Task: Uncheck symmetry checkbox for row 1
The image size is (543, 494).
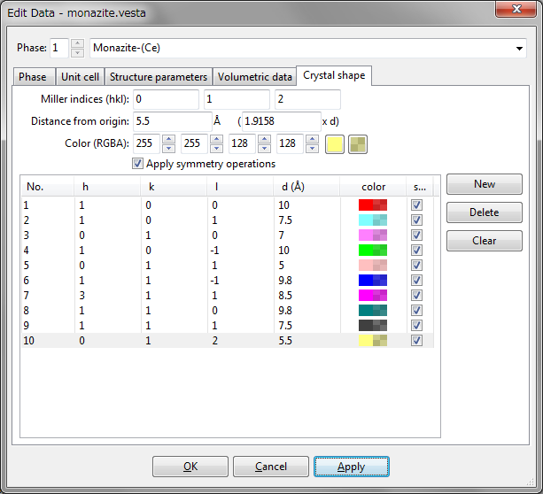Action: click(417, 205)
